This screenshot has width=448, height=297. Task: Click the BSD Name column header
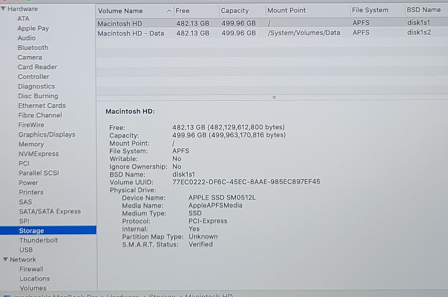coord(423,10)
